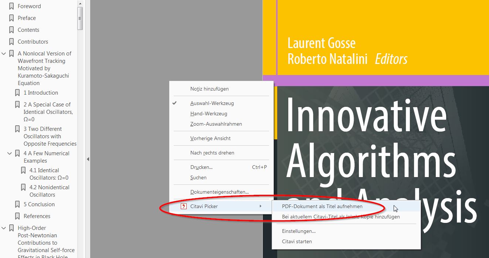Viewport: 489px width, 258px height.
Task: Click the Foreword bookmark icon
Action: tap(11, 6)
